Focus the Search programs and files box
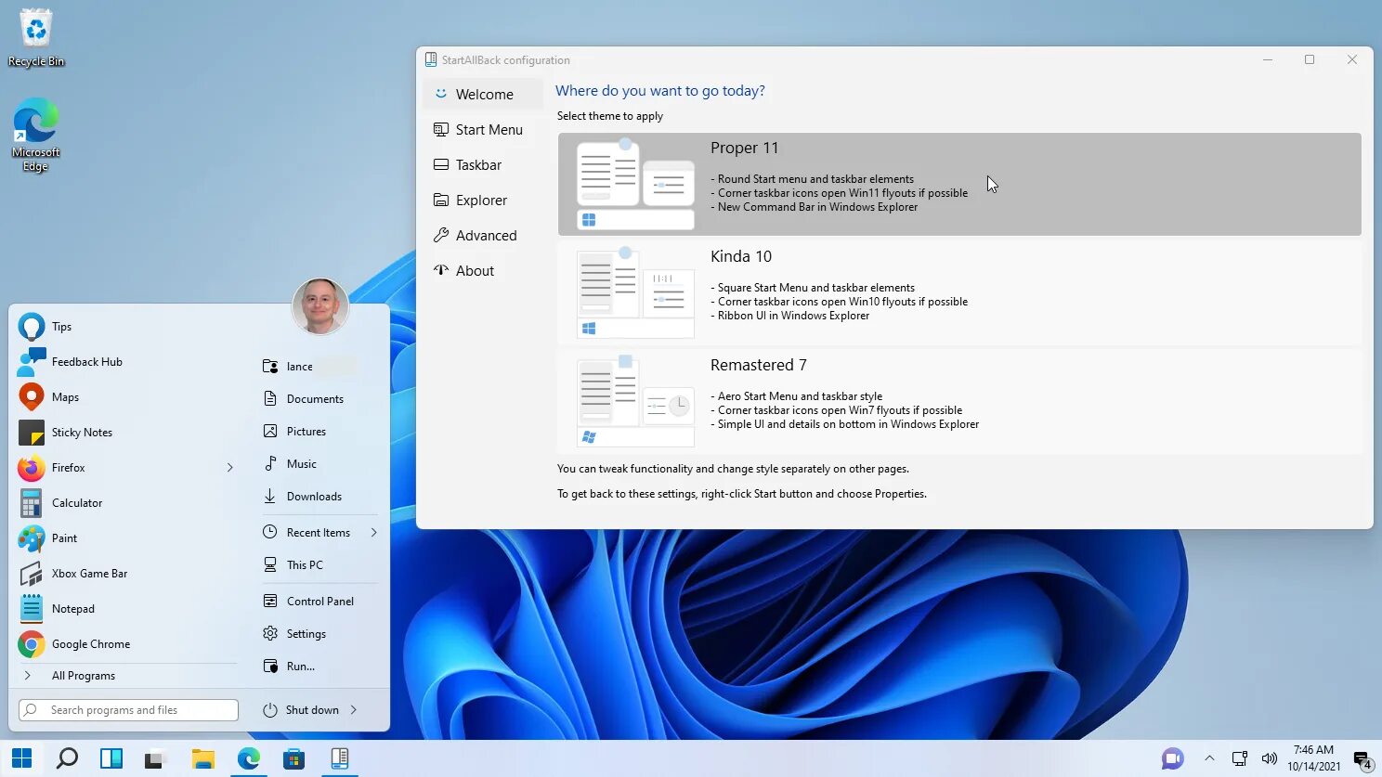Screen dimensions: 1382x777 point(128,710)
